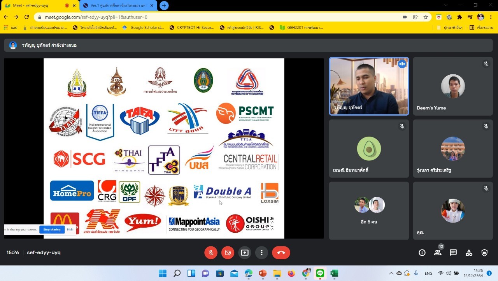
Task: Open the chat with everyone panel
Action: 453,253
